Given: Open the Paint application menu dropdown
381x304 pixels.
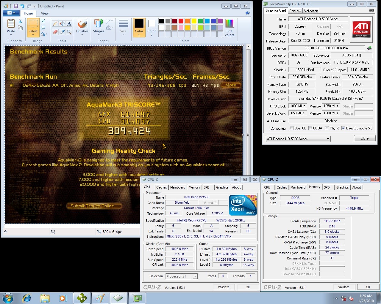Looking at the screenshot, I should (11, 13).
